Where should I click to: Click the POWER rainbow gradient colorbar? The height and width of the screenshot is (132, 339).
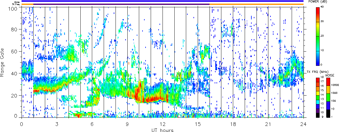click(x=317, y=36)
